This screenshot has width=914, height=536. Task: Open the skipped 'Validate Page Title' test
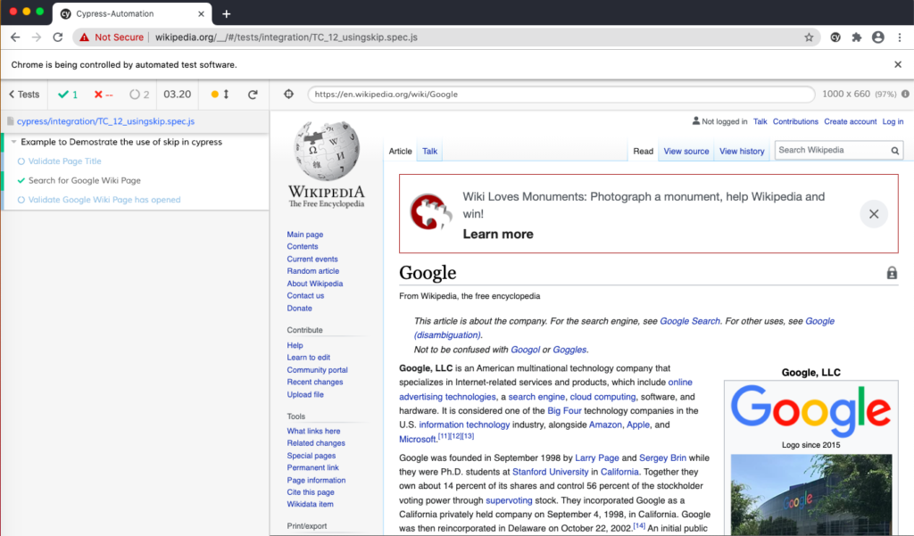click(64, 161)
